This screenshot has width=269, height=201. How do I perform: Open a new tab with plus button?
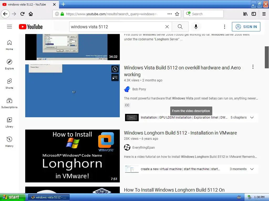[63, 4]
